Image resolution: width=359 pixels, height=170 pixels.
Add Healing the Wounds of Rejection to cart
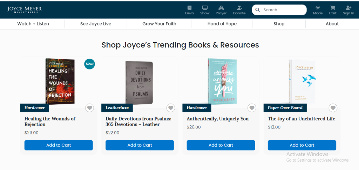[x=59, y=145]
